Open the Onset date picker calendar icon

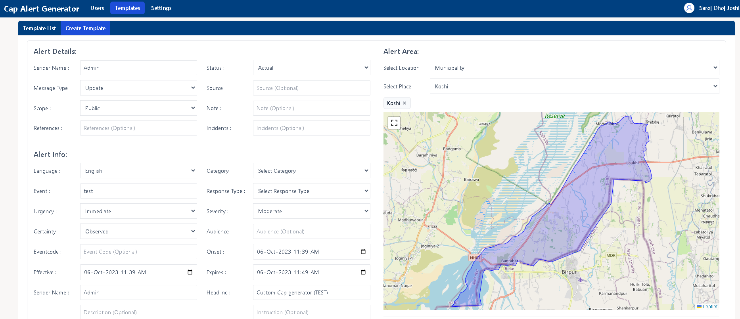363,252
